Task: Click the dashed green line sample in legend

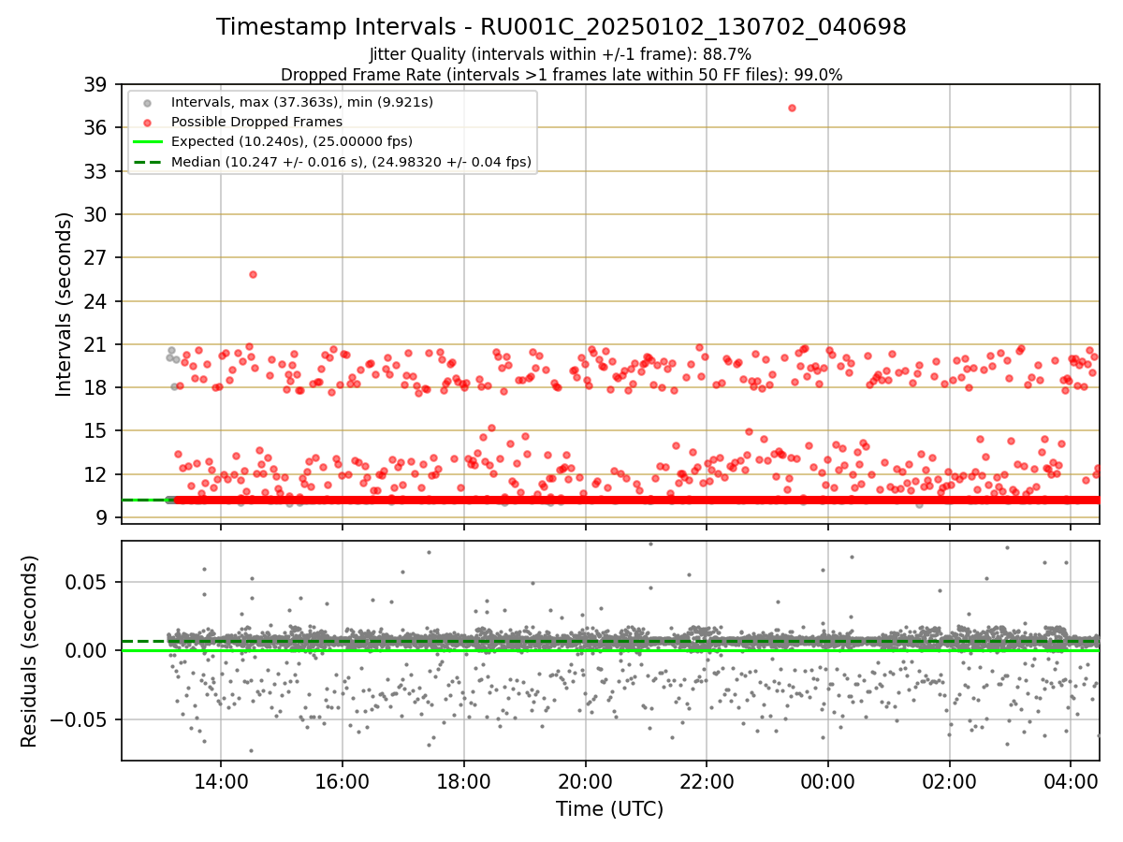Action: tap(150, 162)
